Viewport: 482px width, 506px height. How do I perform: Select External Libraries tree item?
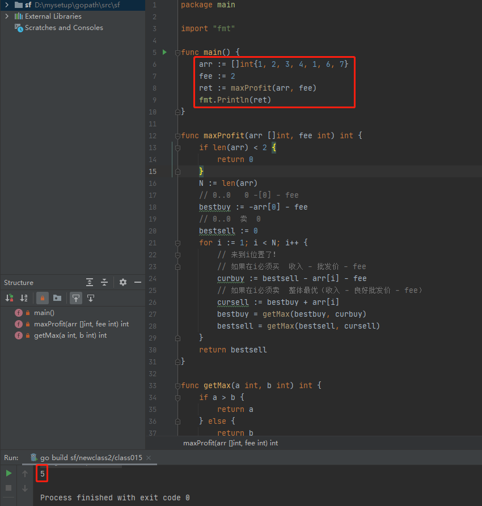click(x=53, y=16)
